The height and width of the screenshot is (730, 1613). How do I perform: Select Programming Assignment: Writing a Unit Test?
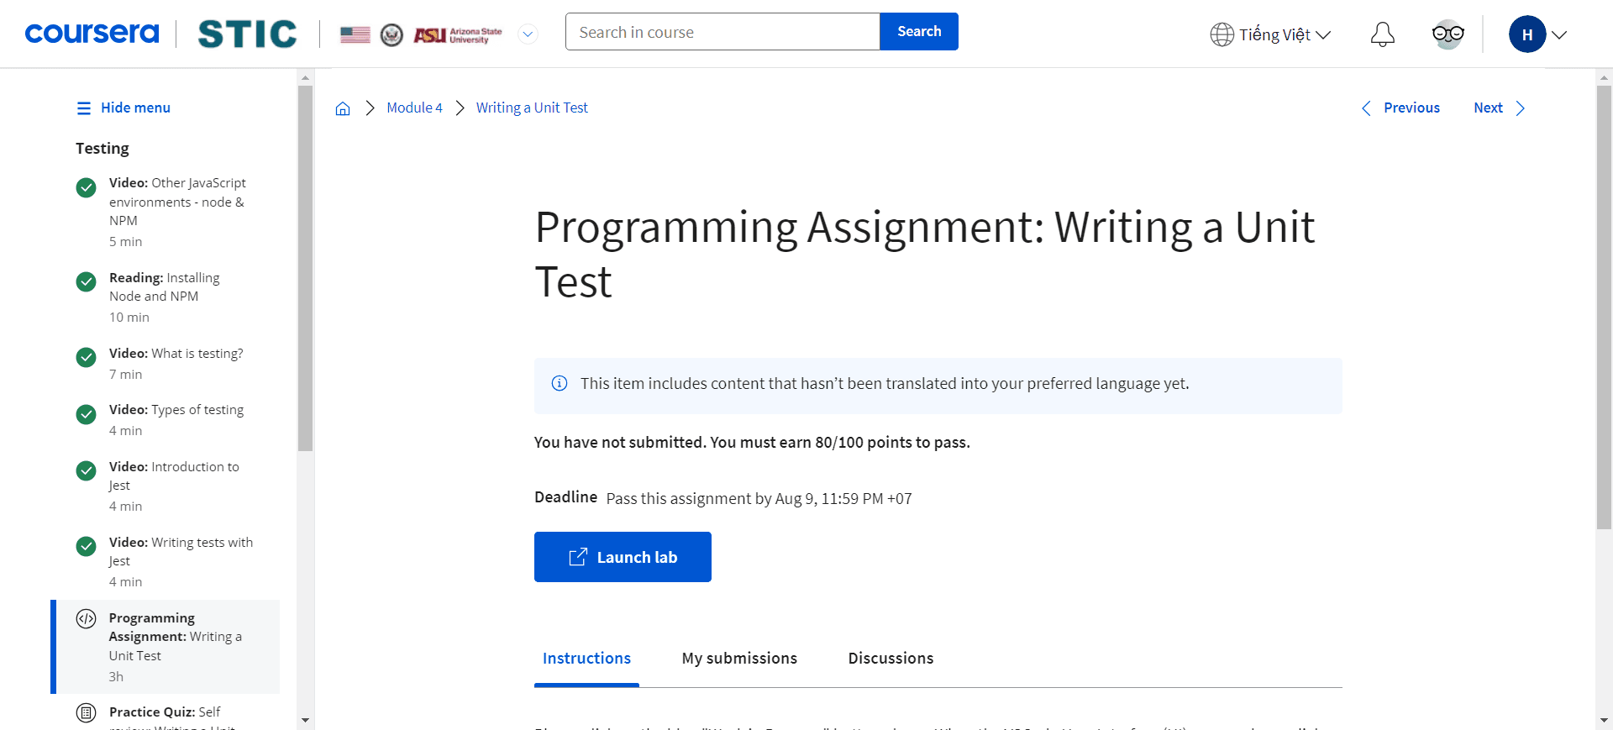pos(166,647)
